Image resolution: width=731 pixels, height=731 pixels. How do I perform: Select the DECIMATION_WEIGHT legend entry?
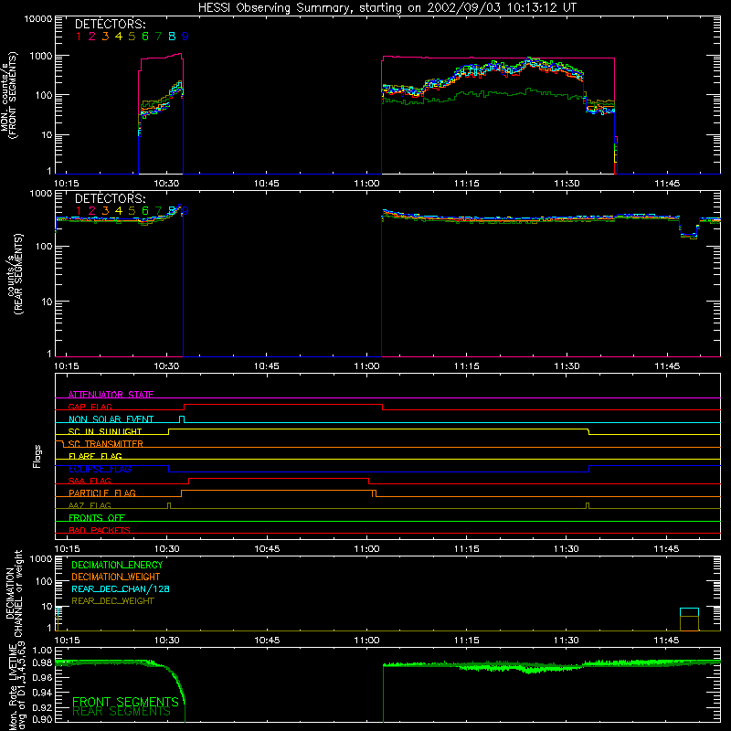tap(116, 577)
